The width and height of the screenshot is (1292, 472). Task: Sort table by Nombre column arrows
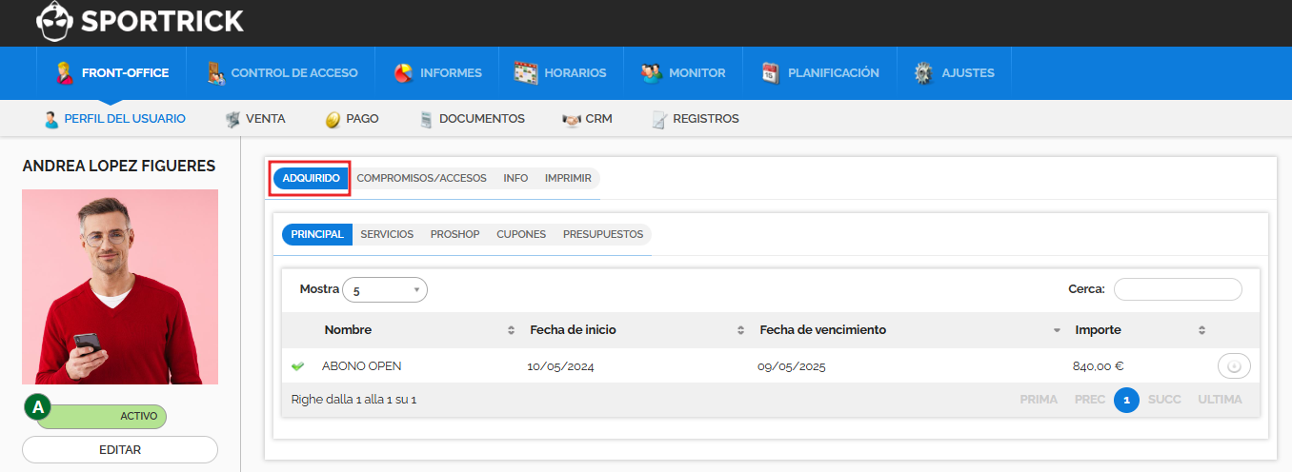511,330
